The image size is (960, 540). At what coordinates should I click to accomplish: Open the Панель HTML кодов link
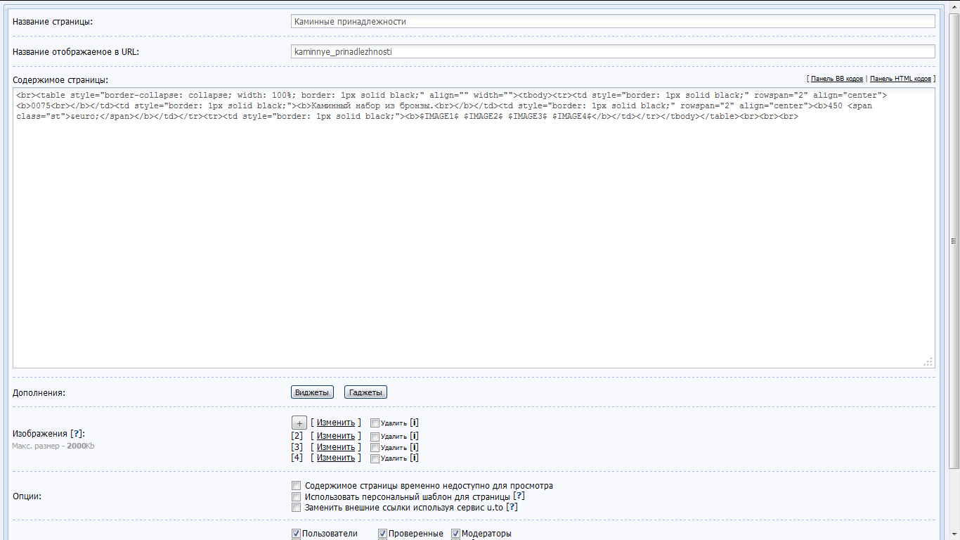[x=900, y=79]
